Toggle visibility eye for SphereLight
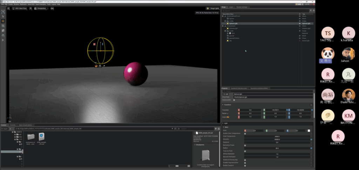The image size is (359, 170). (x=299, y=23)
